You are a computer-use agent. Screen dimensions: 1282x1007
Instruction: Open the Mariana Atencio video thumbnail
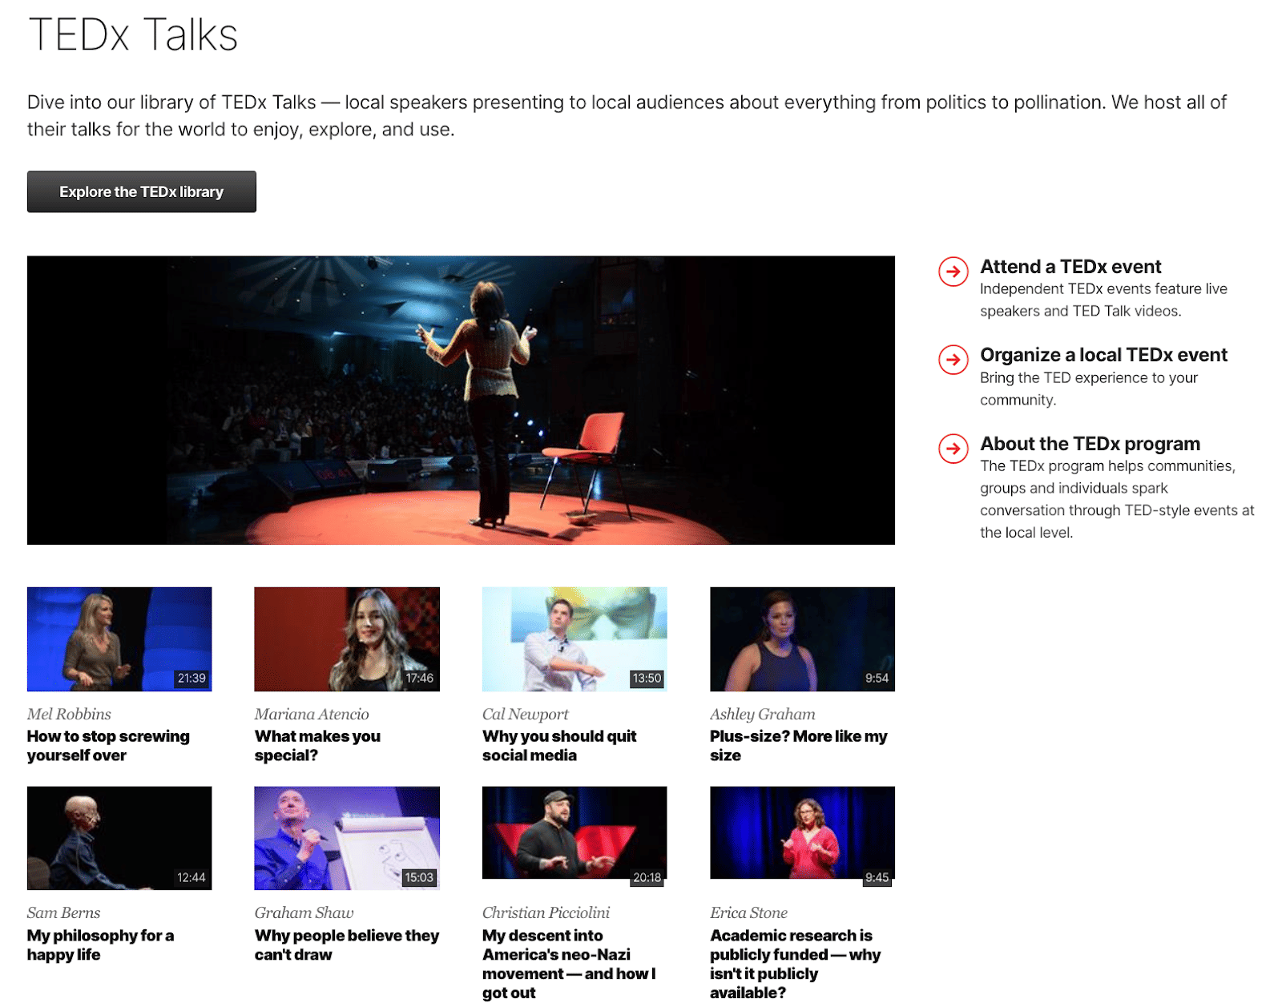pyautogui.click(x=346, y=638)
